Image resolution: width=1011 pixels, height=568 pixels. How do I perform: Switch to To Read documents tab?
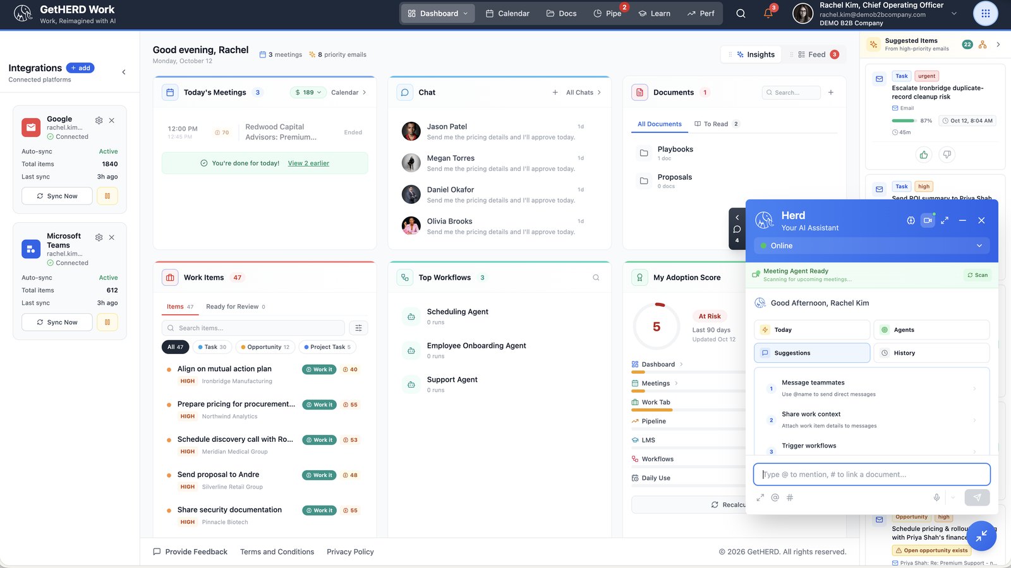click(717, 124)
